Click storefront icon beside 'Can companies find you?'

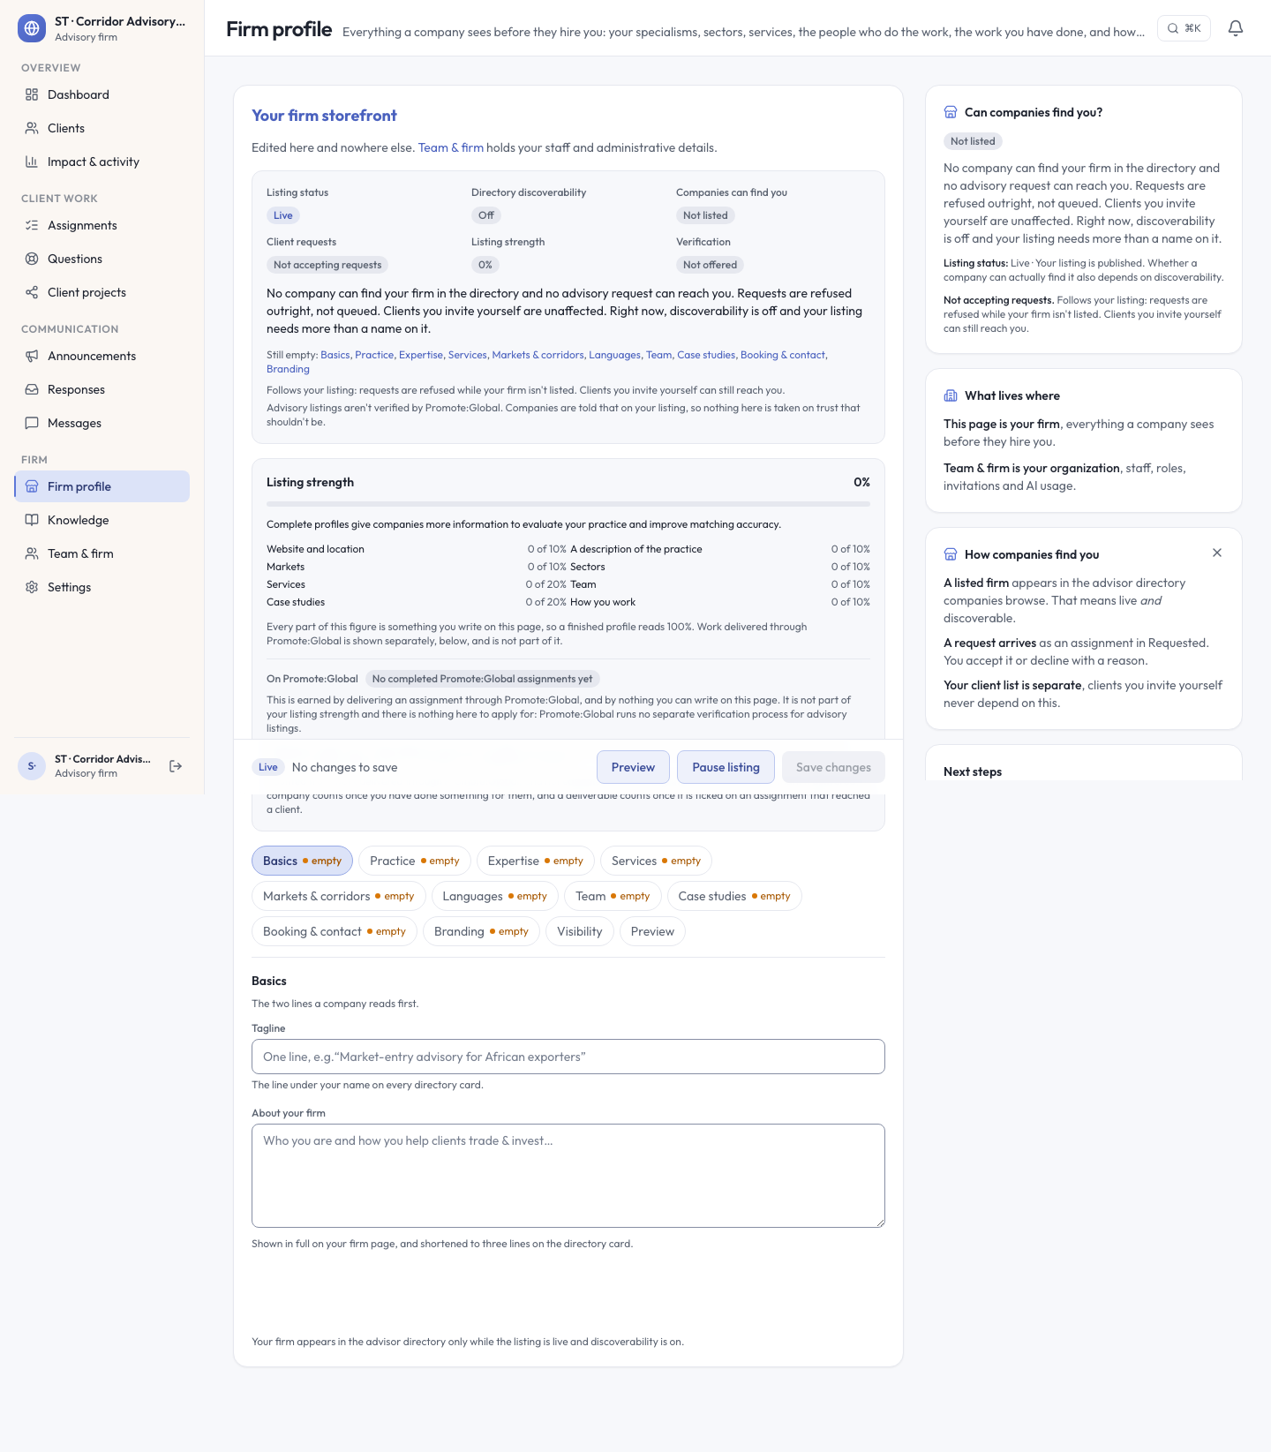click(951, 112)
